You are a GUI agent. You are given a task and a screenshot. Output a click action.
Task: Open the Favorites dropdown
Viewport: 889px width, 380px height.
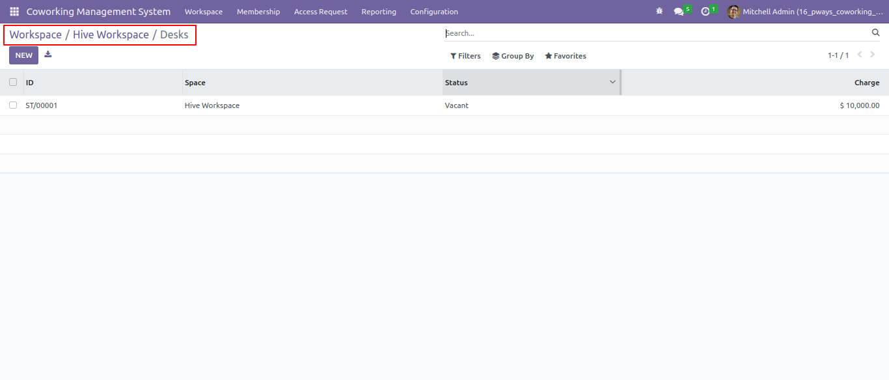pyautogui.click(x=566, y=56)
